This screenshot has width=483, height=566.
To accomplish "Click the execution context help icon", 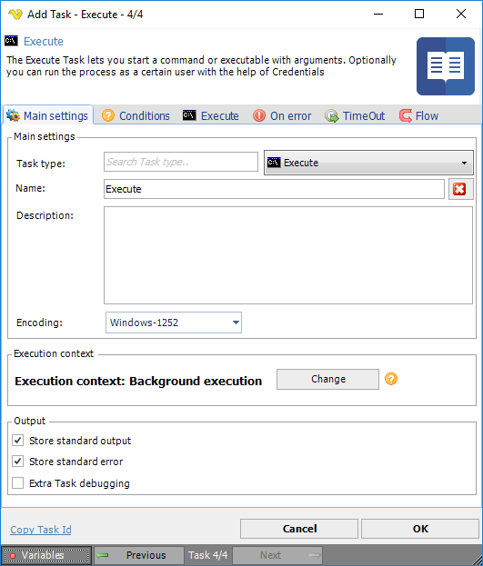I will pos(391,379).
